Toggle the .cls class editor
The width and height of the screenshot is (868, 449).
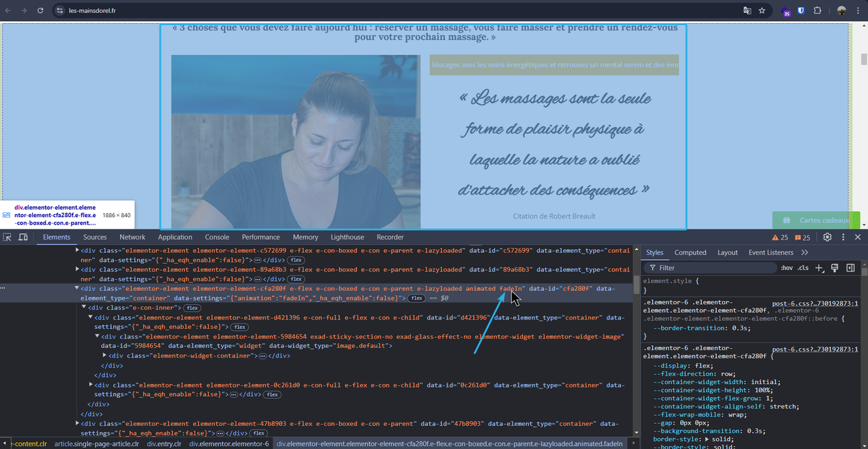804,268
